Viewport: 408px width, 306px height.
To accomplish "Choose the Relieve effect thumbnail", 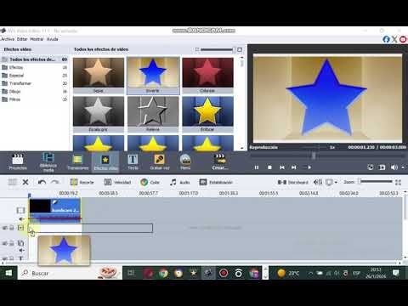I will (153, 114).
